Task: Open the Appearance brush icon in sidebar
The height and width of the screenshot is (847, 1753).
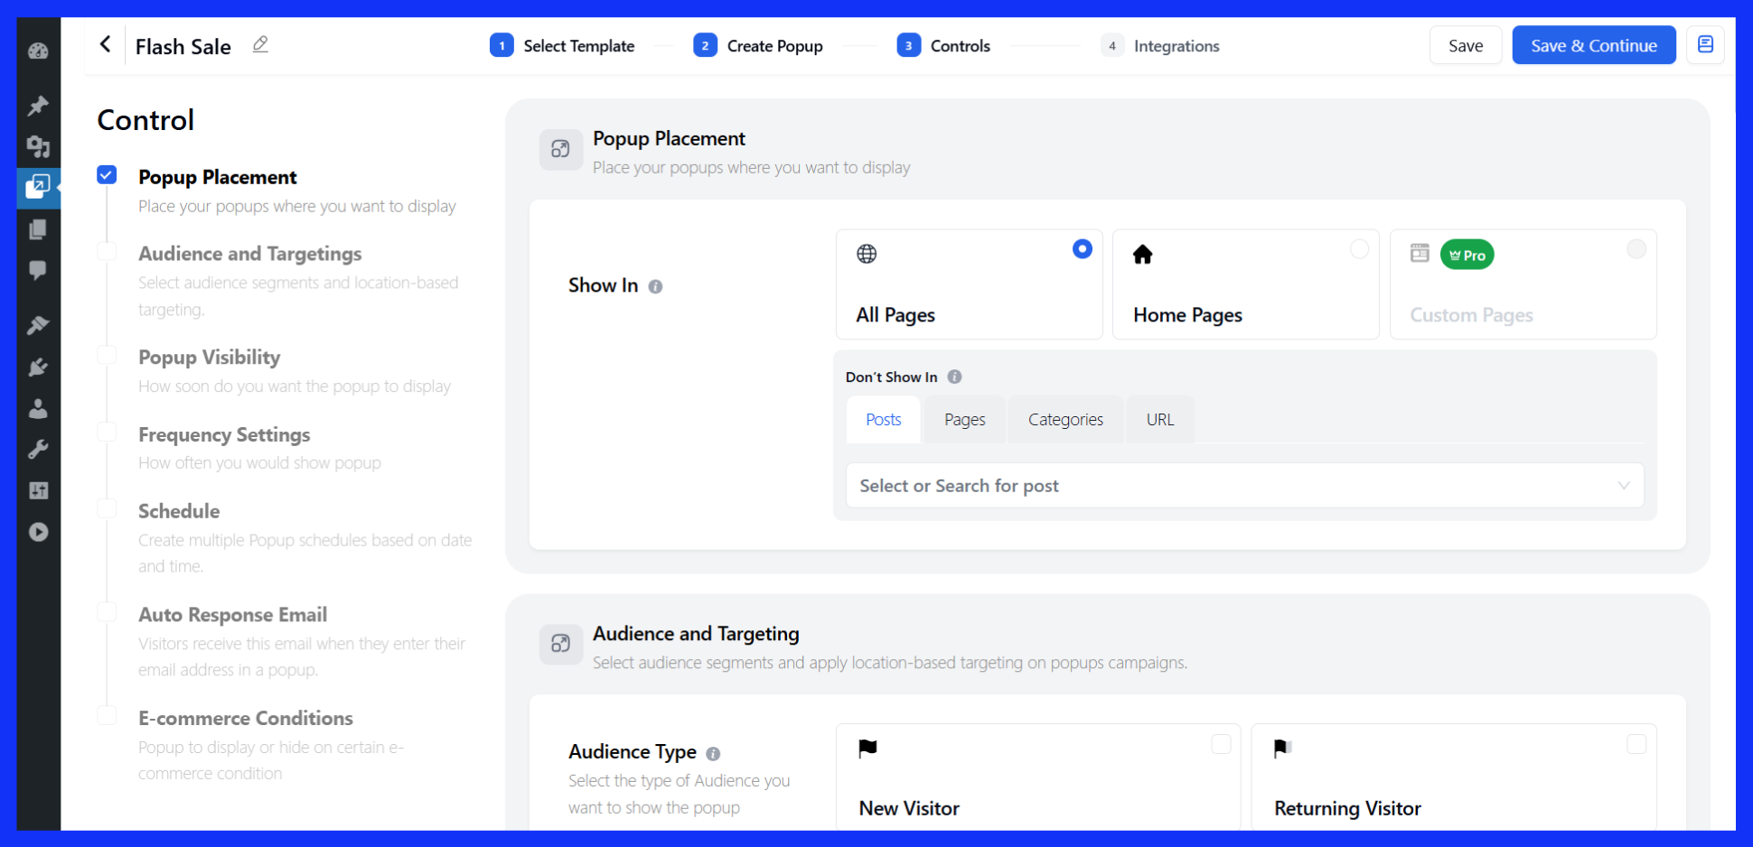Action: [x=38, y=325]
